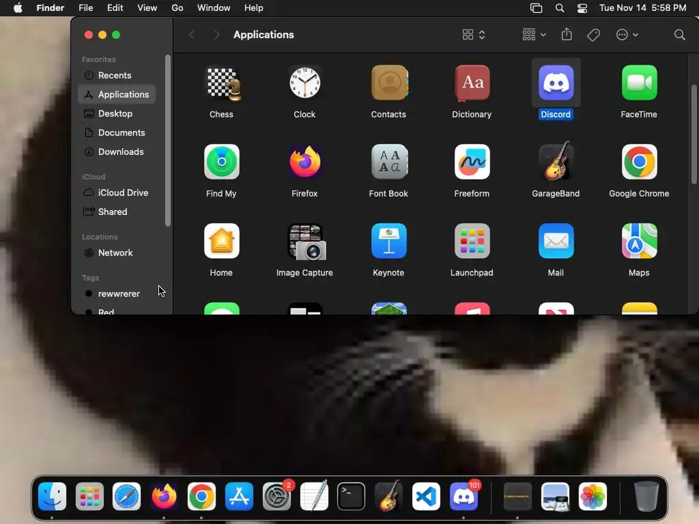Select Documents in the sidebar

(117, 133)
